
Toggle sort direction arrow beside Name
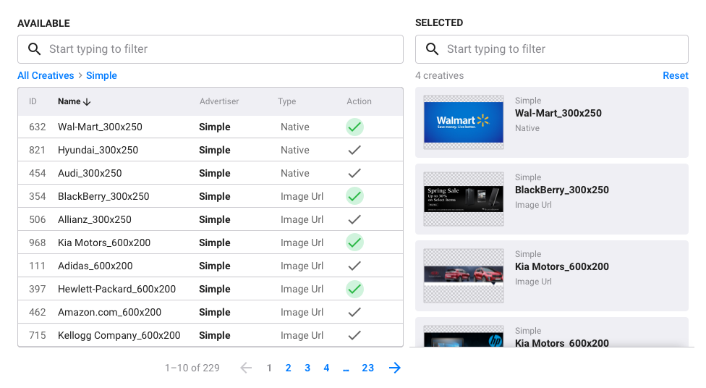point(87,102)
